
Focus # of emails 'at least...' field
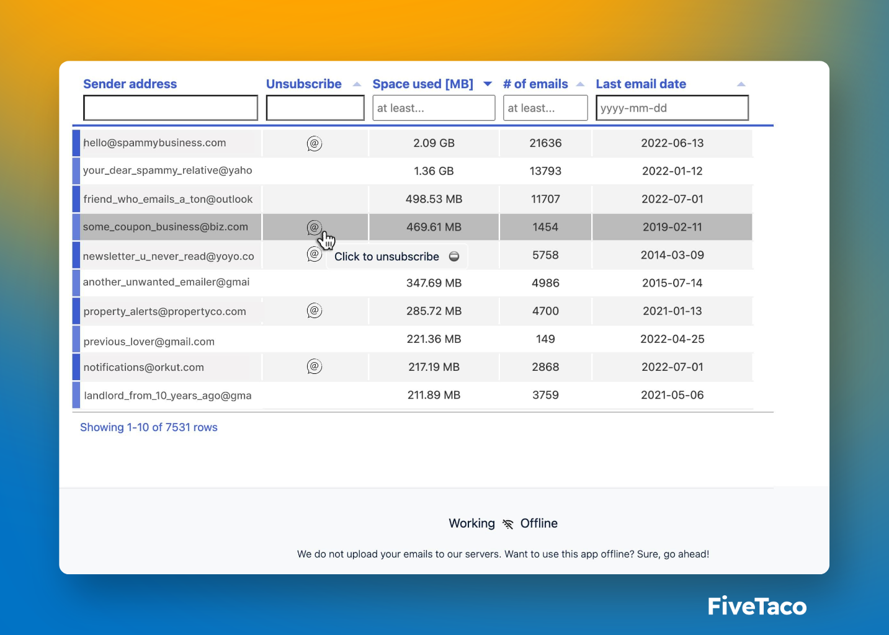tap(545, 108)
